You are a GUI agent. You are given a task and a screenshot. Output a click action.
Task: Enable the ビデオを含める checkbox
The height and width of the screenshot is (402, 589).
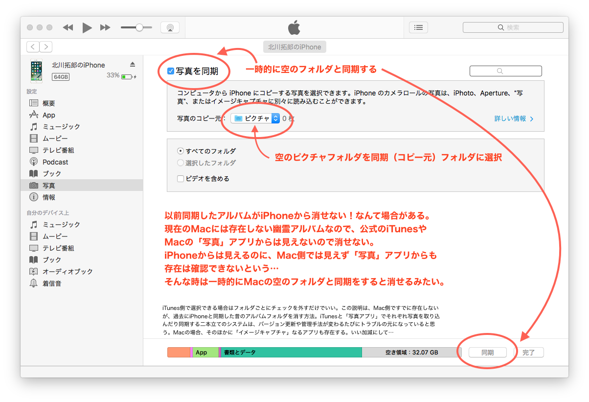pos(181,179)
